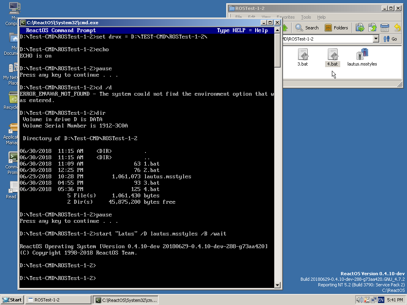Screen dimensions: 407x305
Task: Toggle the Folders pane button
Action: (x=336, y=28)
